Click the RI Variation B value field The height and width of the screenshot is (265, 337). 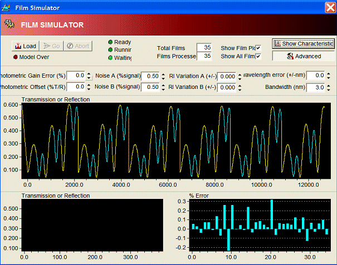[227, 87]
